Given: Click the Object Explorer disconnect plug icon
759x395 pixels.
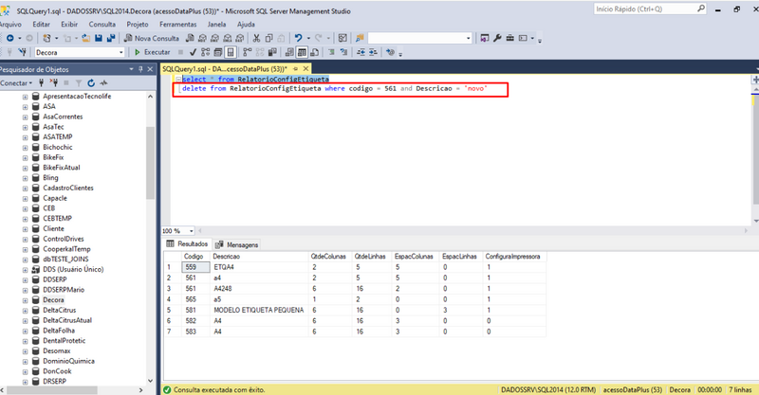Looking at the screenshot, I should (54, 83).
